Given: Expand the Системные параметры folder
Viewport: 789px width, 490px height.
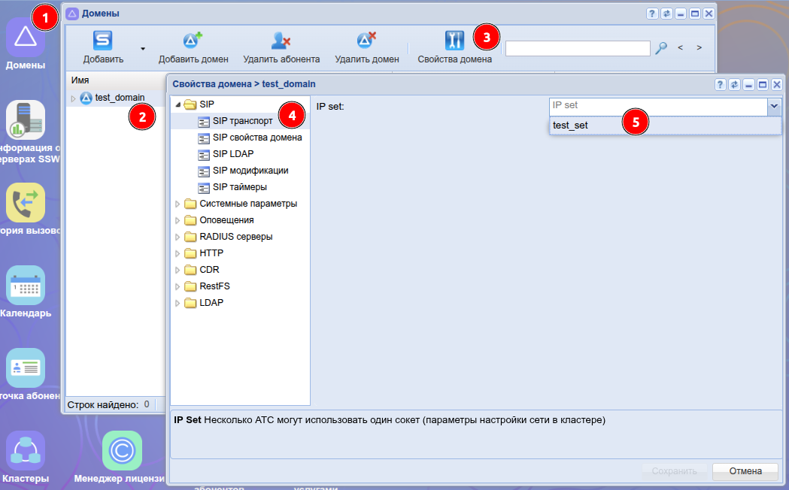Looking at the screenshot, I should pos(177,204).
